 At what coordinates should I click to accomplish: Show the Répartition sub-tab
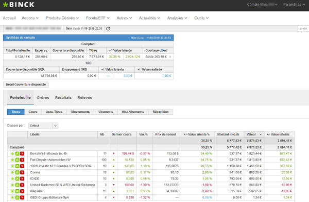coord(161,112)
